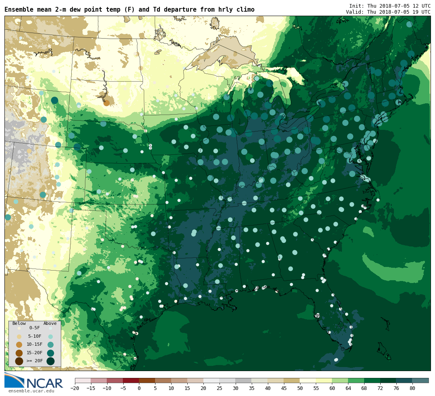
Task: Click the 'Valid: Thu 2018-07-05 19 UTC' label
Action: 388,12
